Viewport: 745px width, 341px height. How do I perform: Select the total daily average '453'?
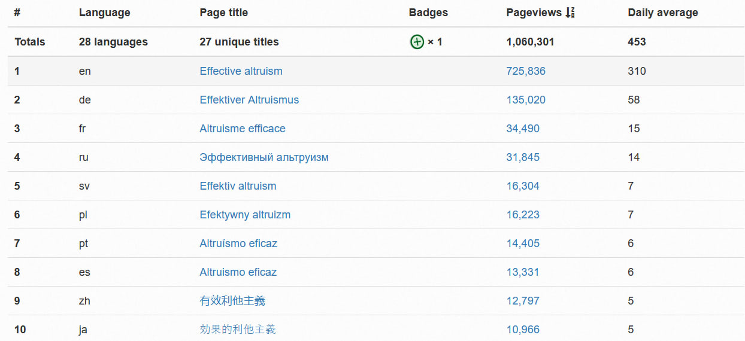tap(637, 42)
